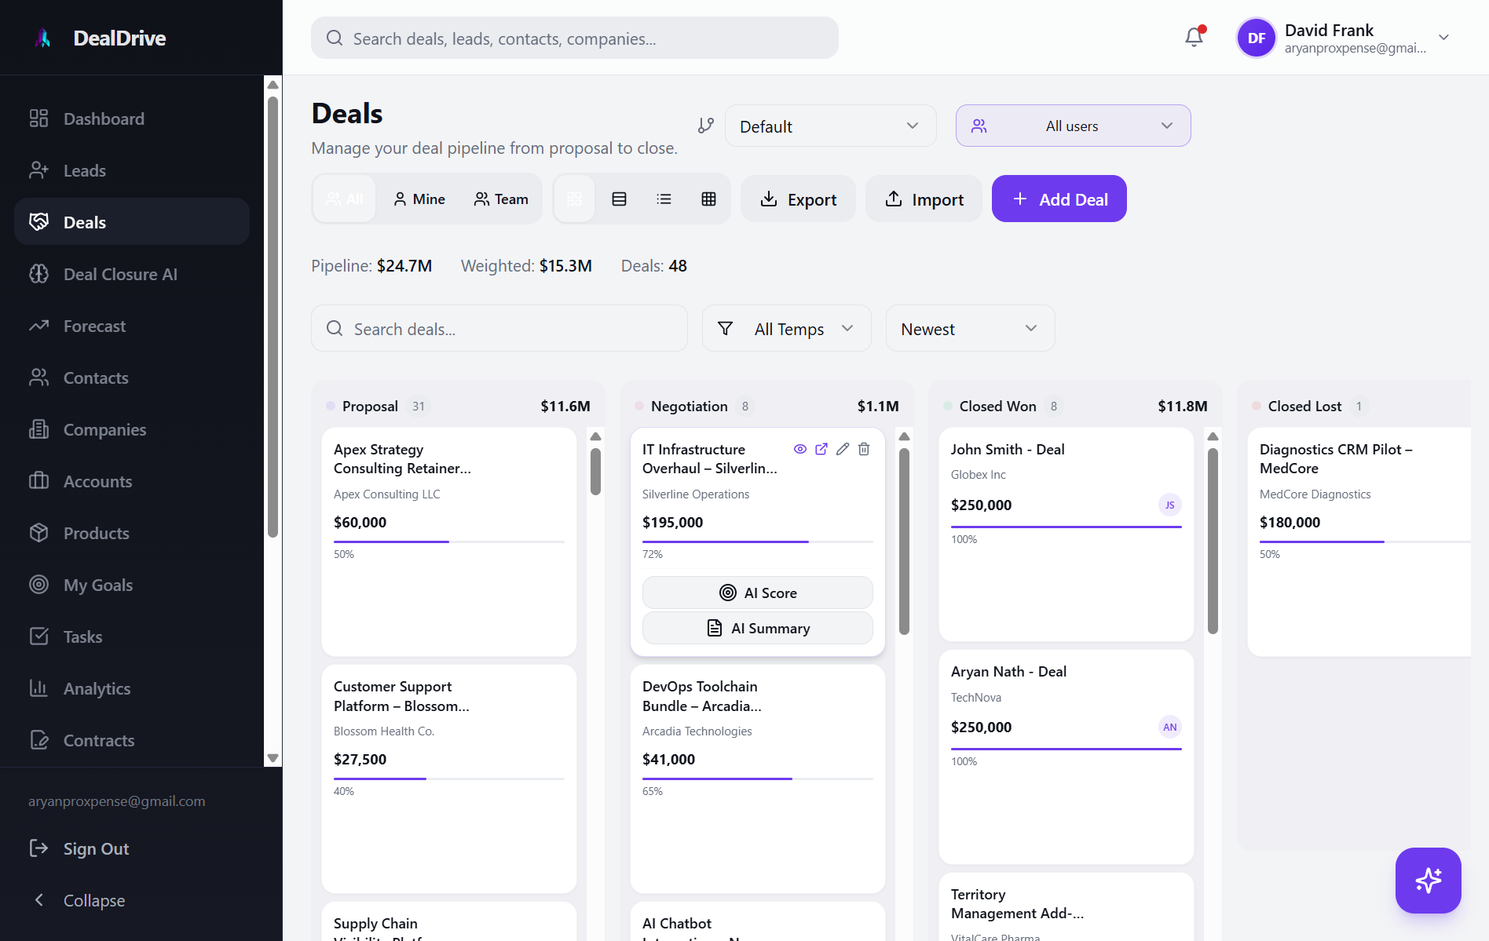Navigate to Forecast
This screenshot has height=941, width=1489.
[132, 326]
